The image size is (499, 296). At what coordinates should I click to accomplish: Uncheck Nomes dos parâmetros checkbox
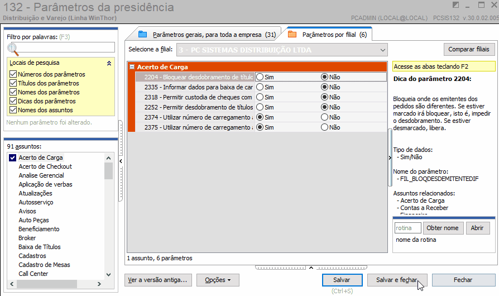(13, 92)
